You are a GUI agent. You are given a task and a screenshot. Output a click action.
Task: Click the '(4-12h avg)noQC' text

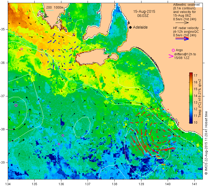coord(186,32)
